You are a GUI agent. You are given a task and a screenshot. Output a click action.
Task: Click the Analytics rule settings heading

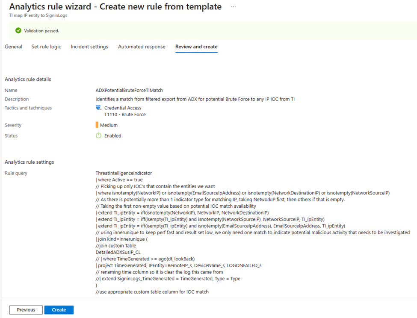[29, 162]
